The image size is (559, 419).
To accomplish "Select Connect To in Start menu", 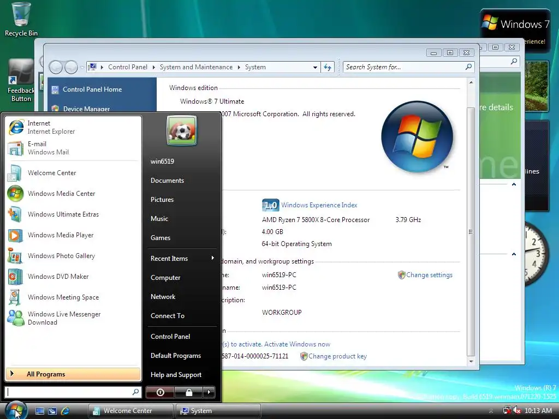I will 168,316.
